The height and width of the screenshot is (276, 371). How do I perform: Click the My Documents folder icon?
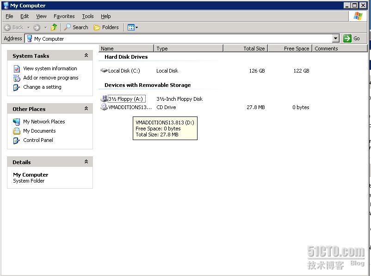[17, 131]
